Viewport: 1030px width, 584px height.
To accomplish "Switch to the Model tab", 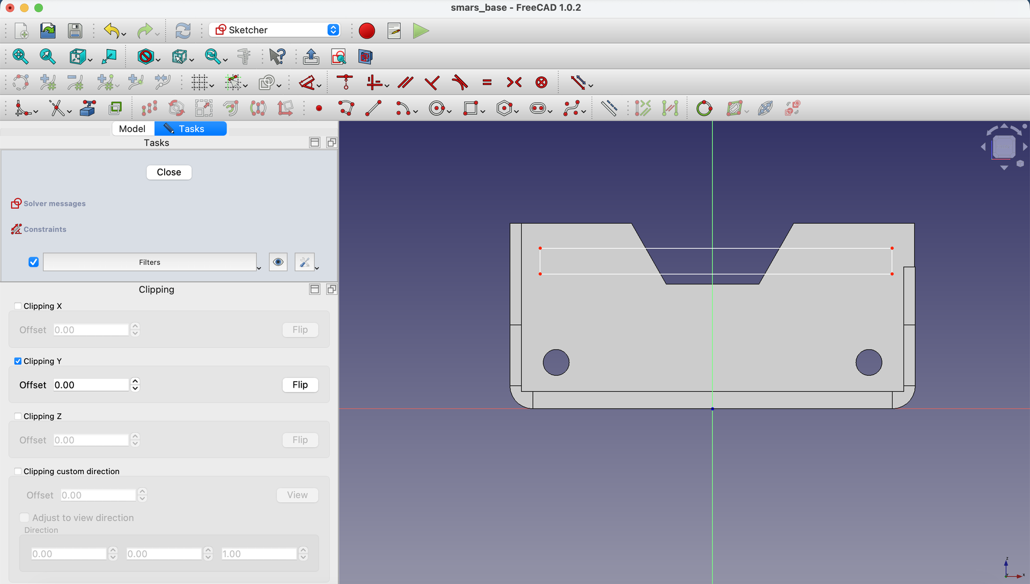I will [132, 129].
